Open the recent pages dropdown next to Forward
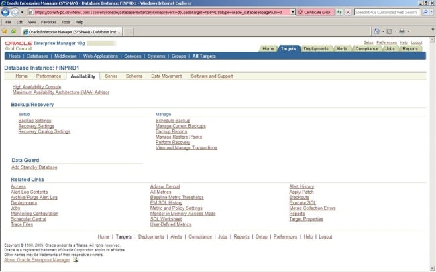 23,13
